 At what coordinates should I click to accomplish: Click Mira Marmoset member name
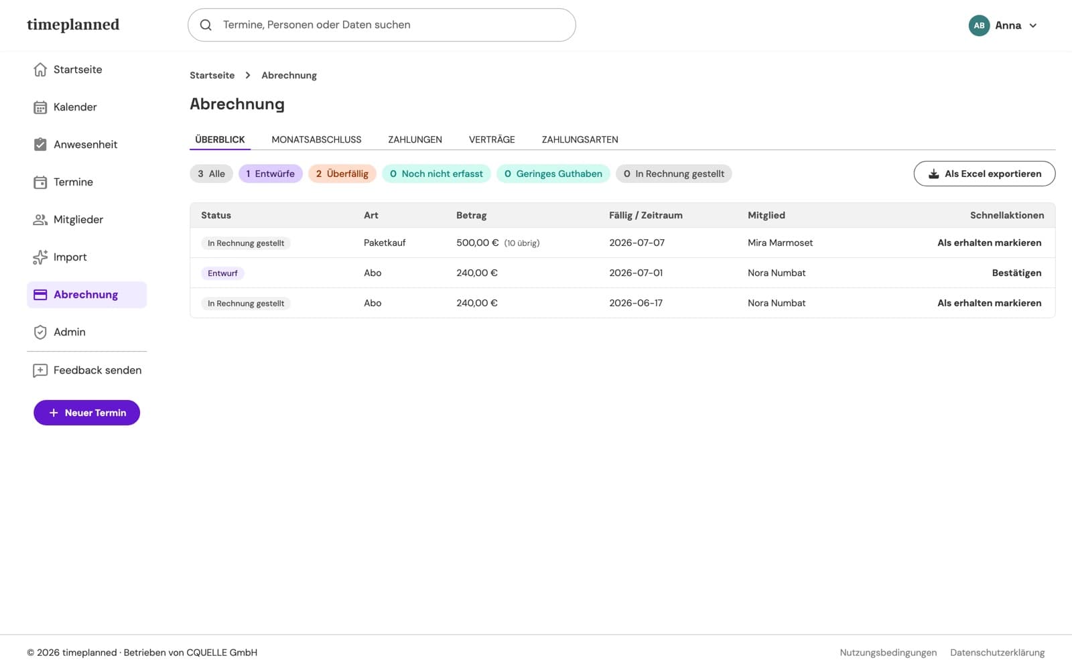pyautogui.click(x=780, y=243)
